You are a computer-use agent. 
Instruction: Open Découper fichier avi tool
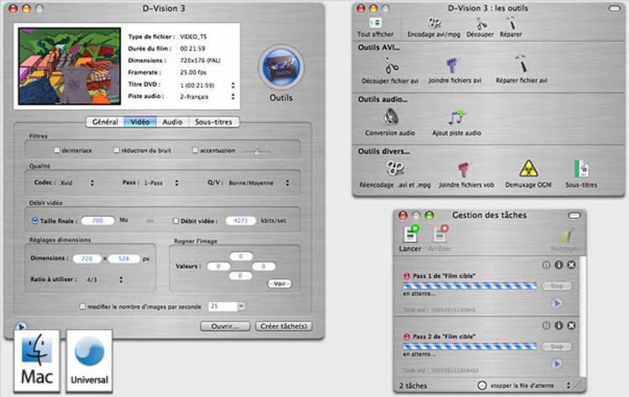click(x=390, y=70)
